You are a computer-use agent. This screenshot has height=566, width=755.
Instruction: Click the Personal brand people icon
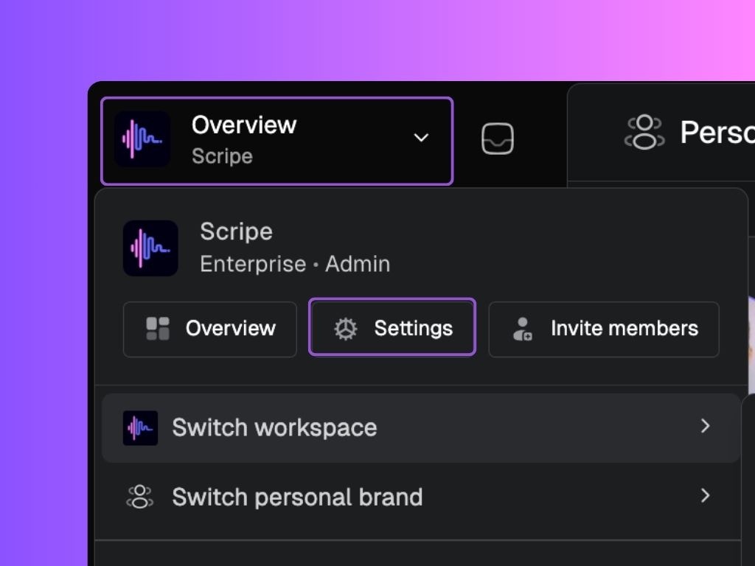click(x=644, y=132)
